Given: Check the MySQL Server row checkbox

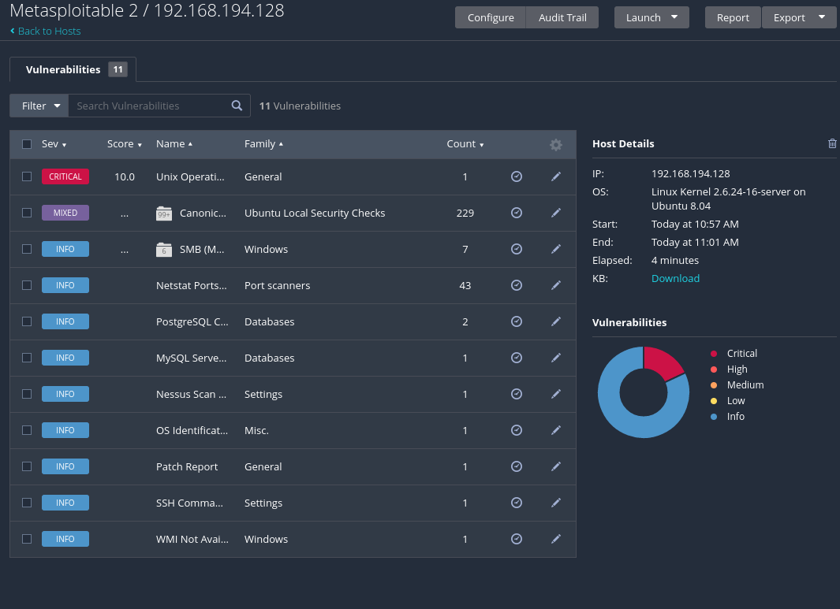Looking at the screenshot, I should tap(27, 358).
